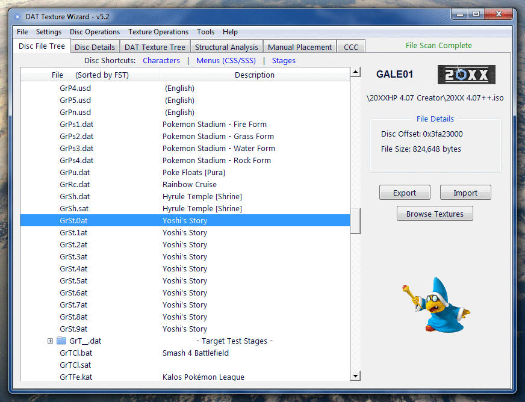The image size is (525, 402).
Task: Select GrPs3.dat Pokemon Stadium Water Form
Action: (185, 149)
